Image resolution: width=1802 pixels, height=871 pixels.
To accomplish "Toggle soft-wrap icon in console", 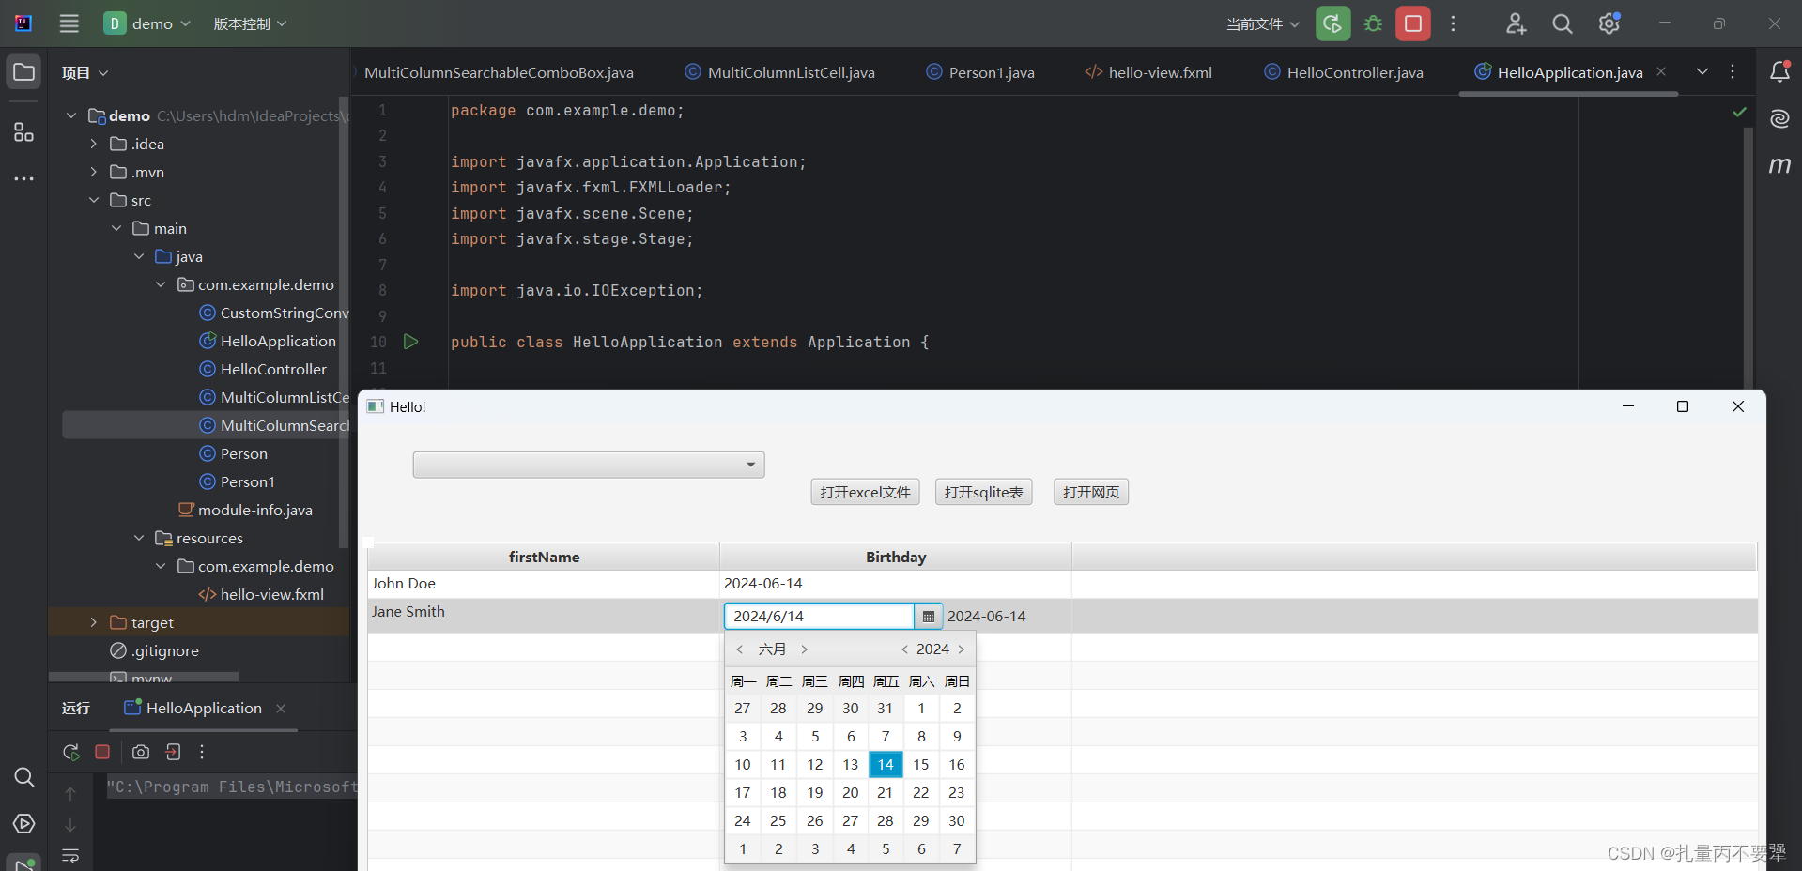I will click(x=70, y=855).
